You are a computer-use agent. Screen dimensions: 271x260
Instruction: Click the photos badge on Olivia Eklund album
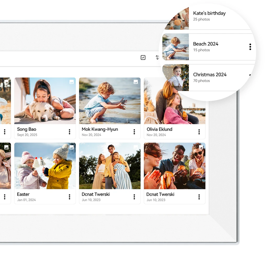(x=200, y=82)
